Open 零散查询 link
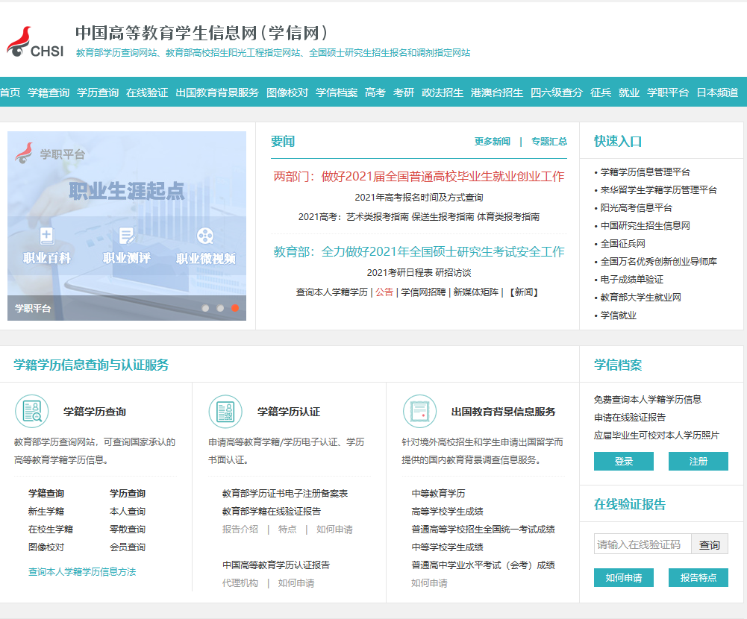 (127, 530)
